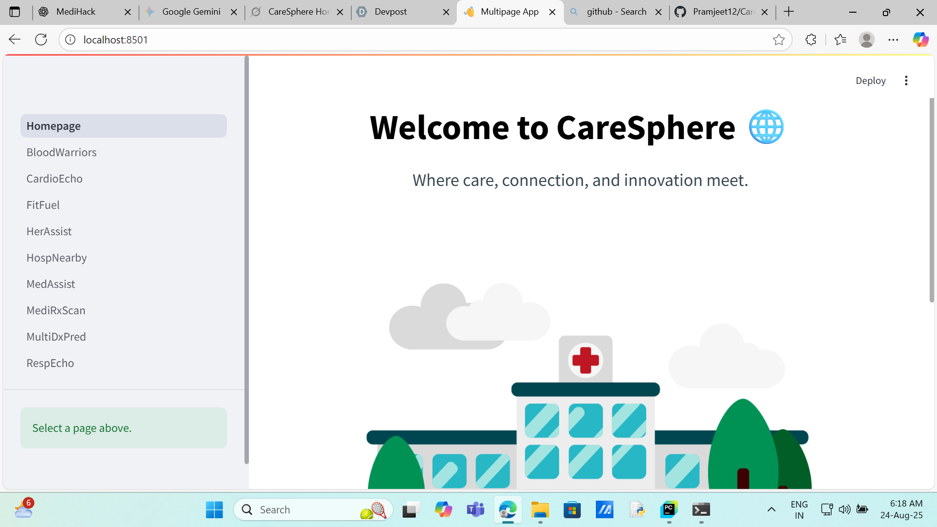Add page to favorites star icon

click(778, 40)
